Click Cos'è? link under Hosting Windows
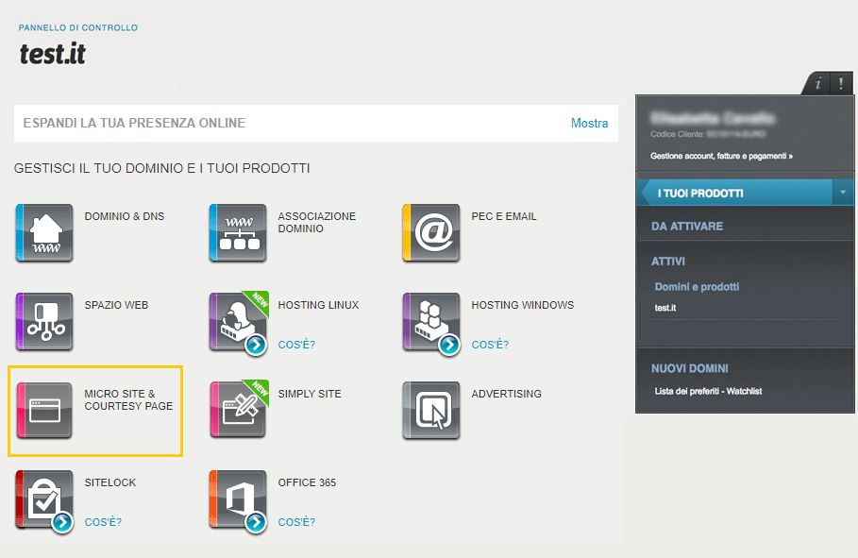858x558 pixels. pos(490,345)
